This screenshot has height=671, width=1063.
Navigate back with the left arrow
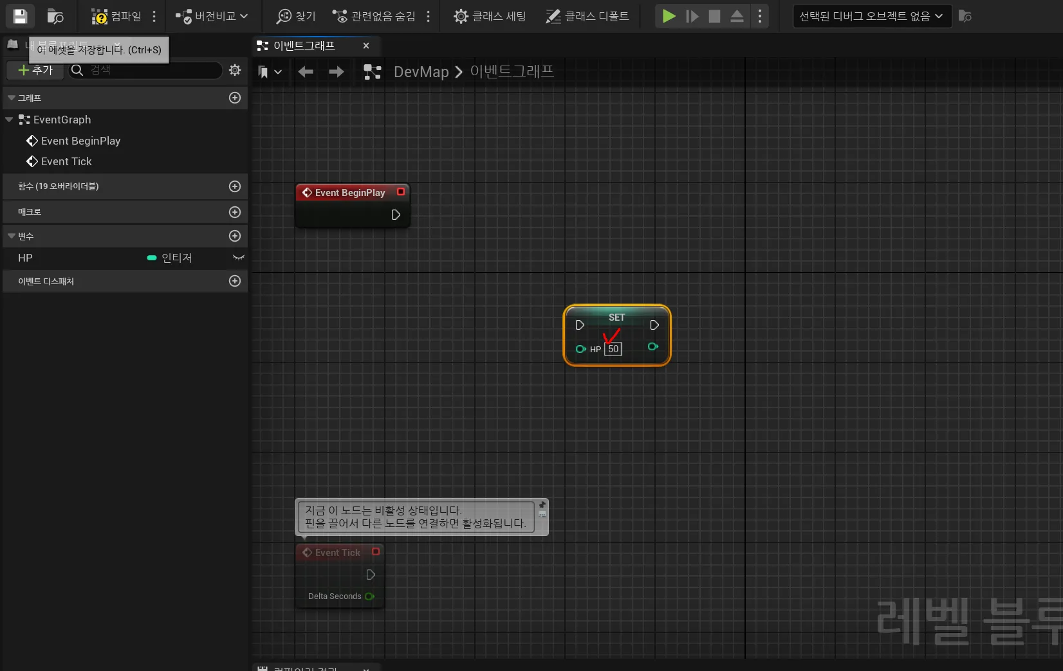click(306, 72)
